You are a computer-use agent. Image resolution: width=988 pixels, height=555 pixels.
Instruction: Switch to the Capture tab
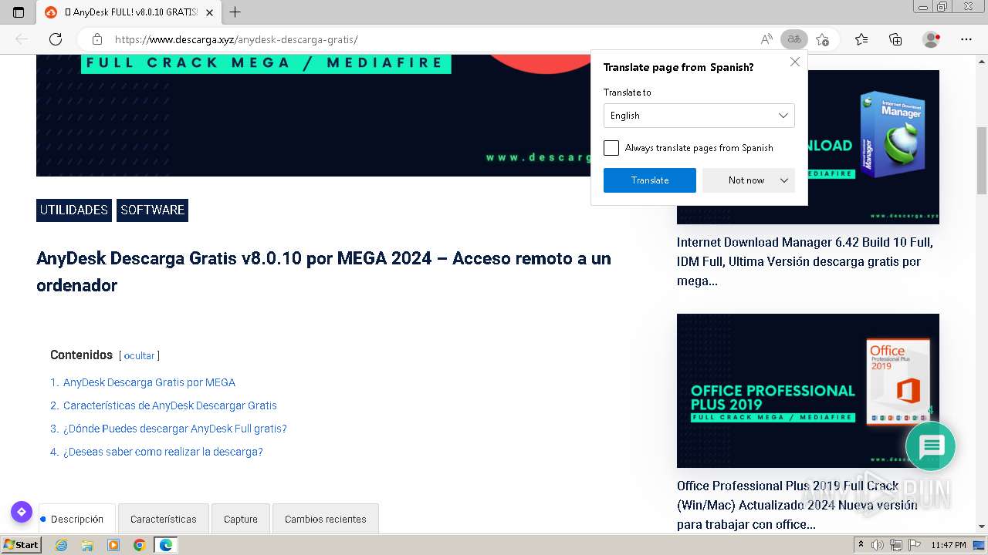coord(241,519)
